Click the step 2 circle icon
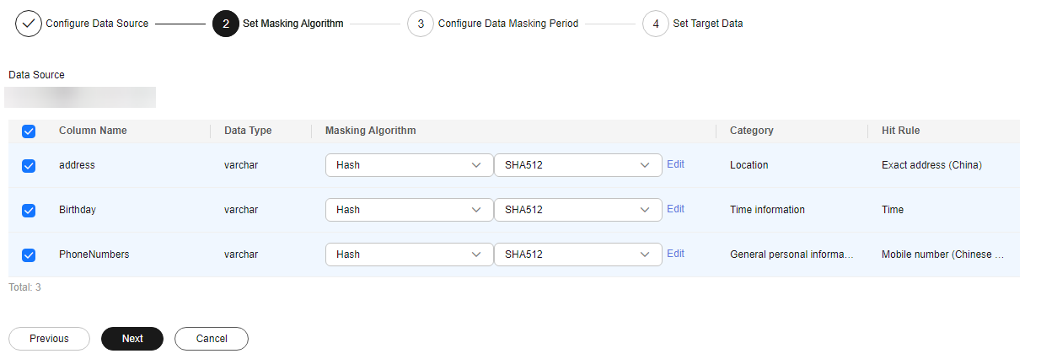 (x=226, y=24)
